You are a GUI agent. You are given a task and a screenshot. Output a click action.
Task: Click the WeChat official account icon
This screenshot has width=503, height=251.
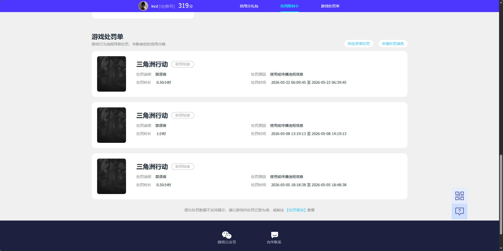click(227, 235)
